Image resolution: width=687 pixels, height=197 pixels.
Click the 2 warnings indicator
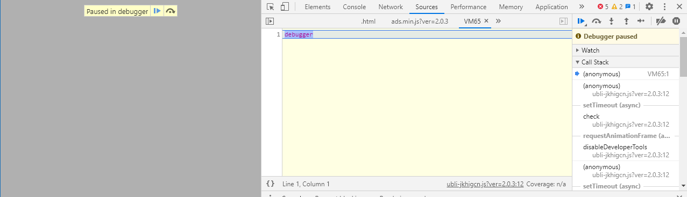click(617, 7)
